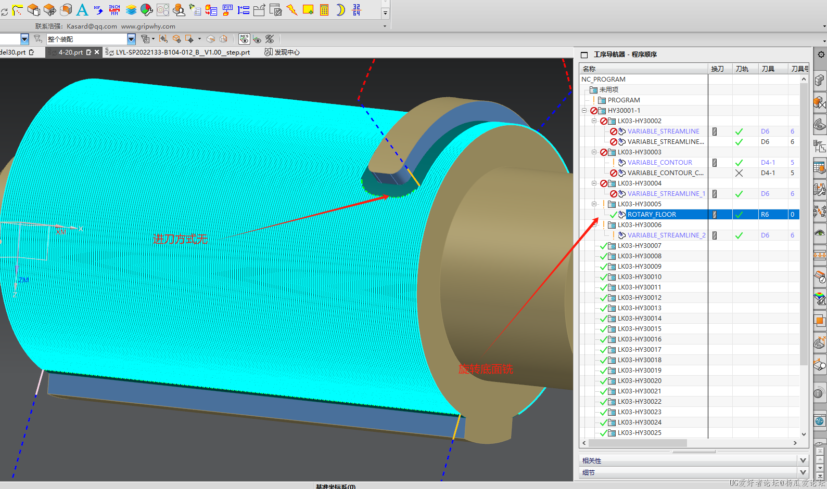827x489 pixels.
Task: Select the LK03-HY30012 program group
Action: (x=639, y=298)
